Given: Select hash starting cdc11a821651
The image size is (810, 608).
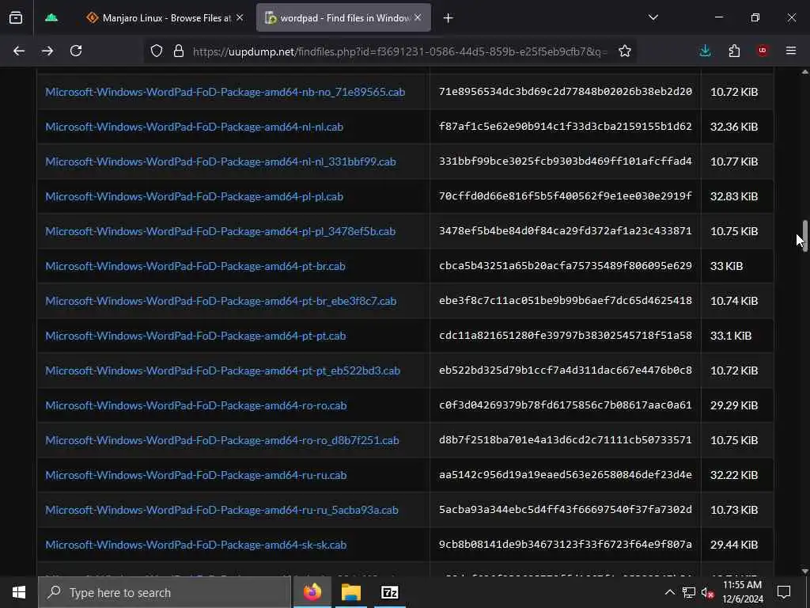Looking at the screenshot, I should (x=565, y=335).
